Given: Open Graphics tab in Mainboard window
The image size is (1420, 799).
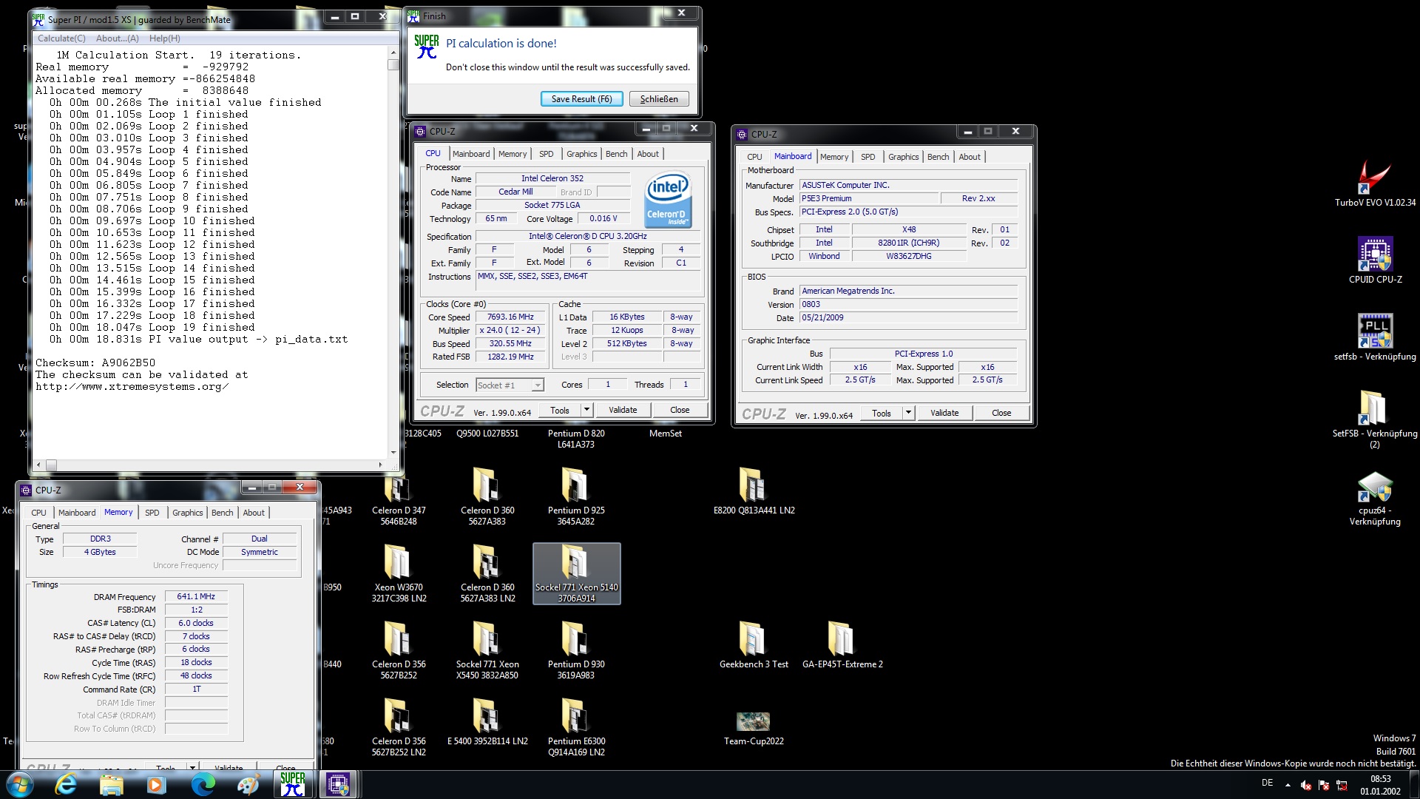Looking at the screenshot, I should (x=903, y=157).
